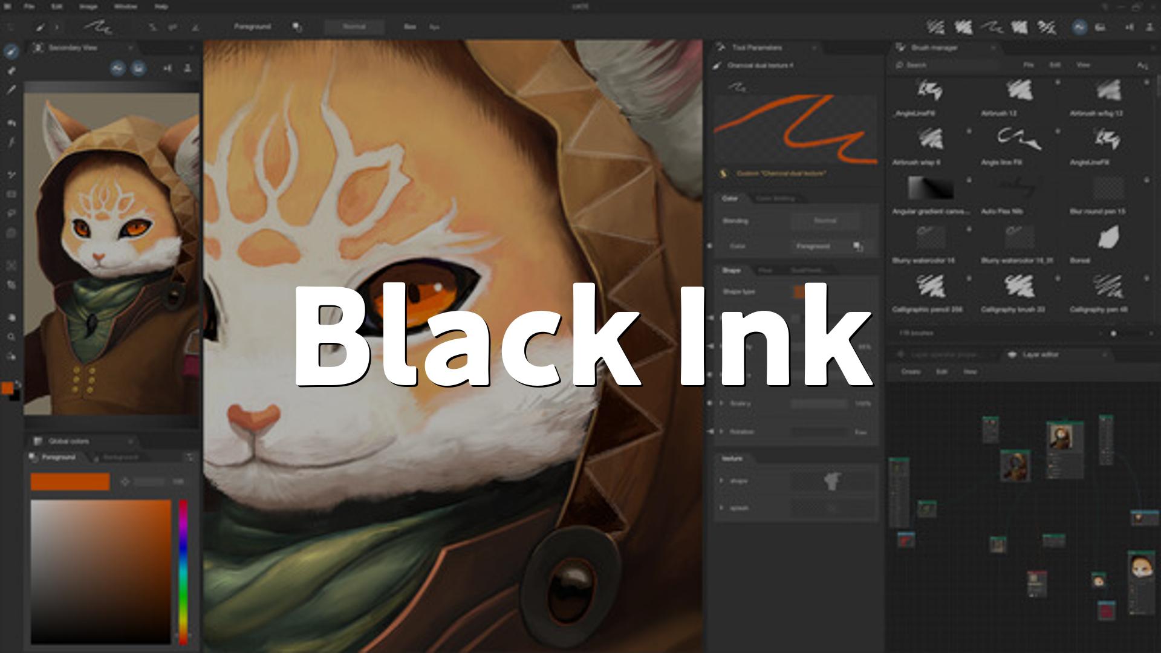This screenshot has width=1161, height=653.
Task: Open the Window menu in menu bar
Action: 125,7
